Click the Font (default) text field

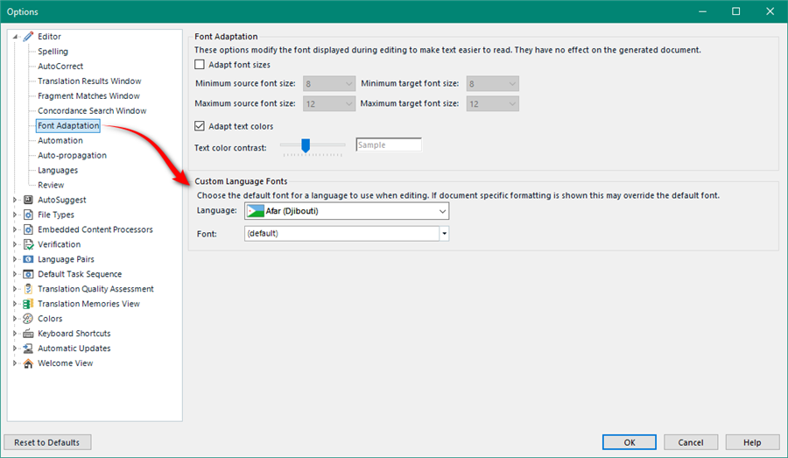click(x=341, y=233)
